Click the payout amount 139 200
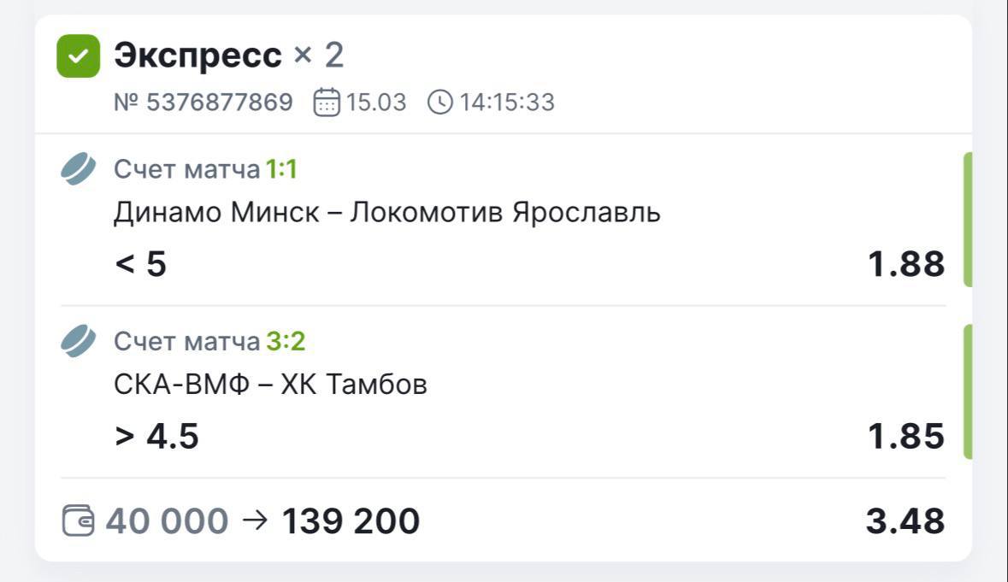1008x582 pixels. click(x=351, y=520)
